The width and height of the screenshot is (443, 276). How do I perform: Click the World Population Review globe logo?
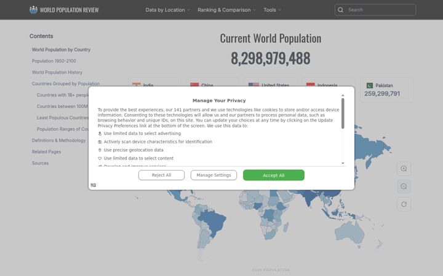[33, 10]
